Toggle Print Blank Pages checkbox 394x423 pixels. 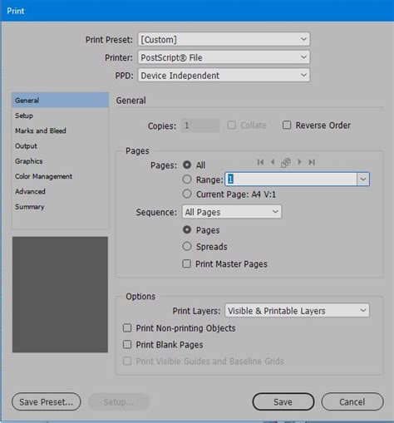pyautogui.click(x=127, y=344)
